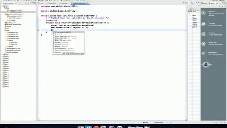Select proguard-project.txt file
This screenshot has height=128, width=227.
[x=13, y=50]
